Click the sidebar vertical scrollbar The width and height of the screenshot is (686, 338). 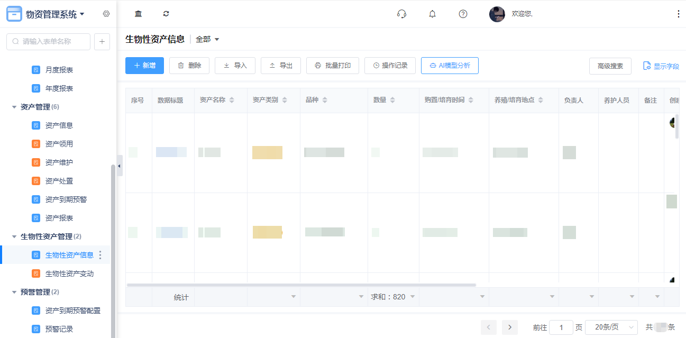click(x=113, y=251)
